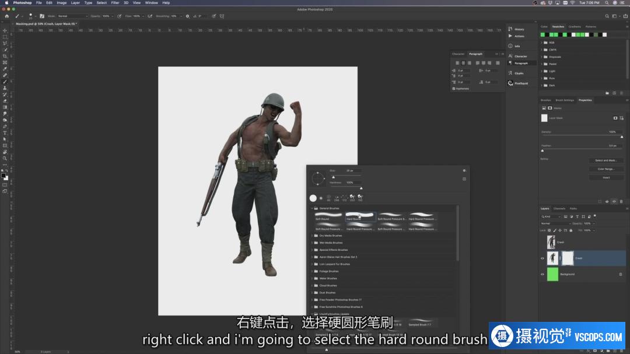Click the Spotlight search icon in menu bar
Viewport: 630px width, 354px height.
607,3
